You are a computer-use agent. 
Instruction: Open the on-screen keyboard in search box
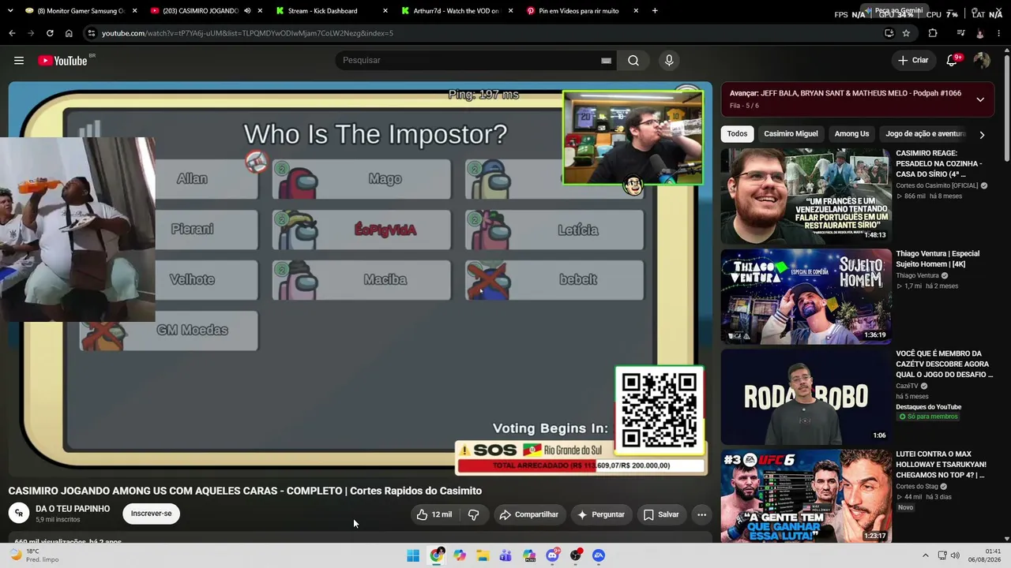[x=606, y=61]
